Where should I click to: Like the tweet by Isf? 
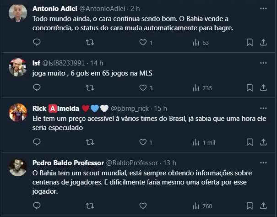click(143, 88)
